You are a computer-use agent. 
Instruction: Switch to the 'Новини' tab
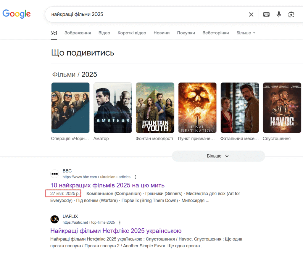(x=162, y=33)
